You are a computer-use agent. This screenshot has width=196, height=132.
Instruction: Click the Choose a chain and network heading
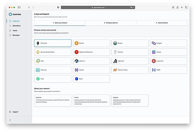click(45, 30)
